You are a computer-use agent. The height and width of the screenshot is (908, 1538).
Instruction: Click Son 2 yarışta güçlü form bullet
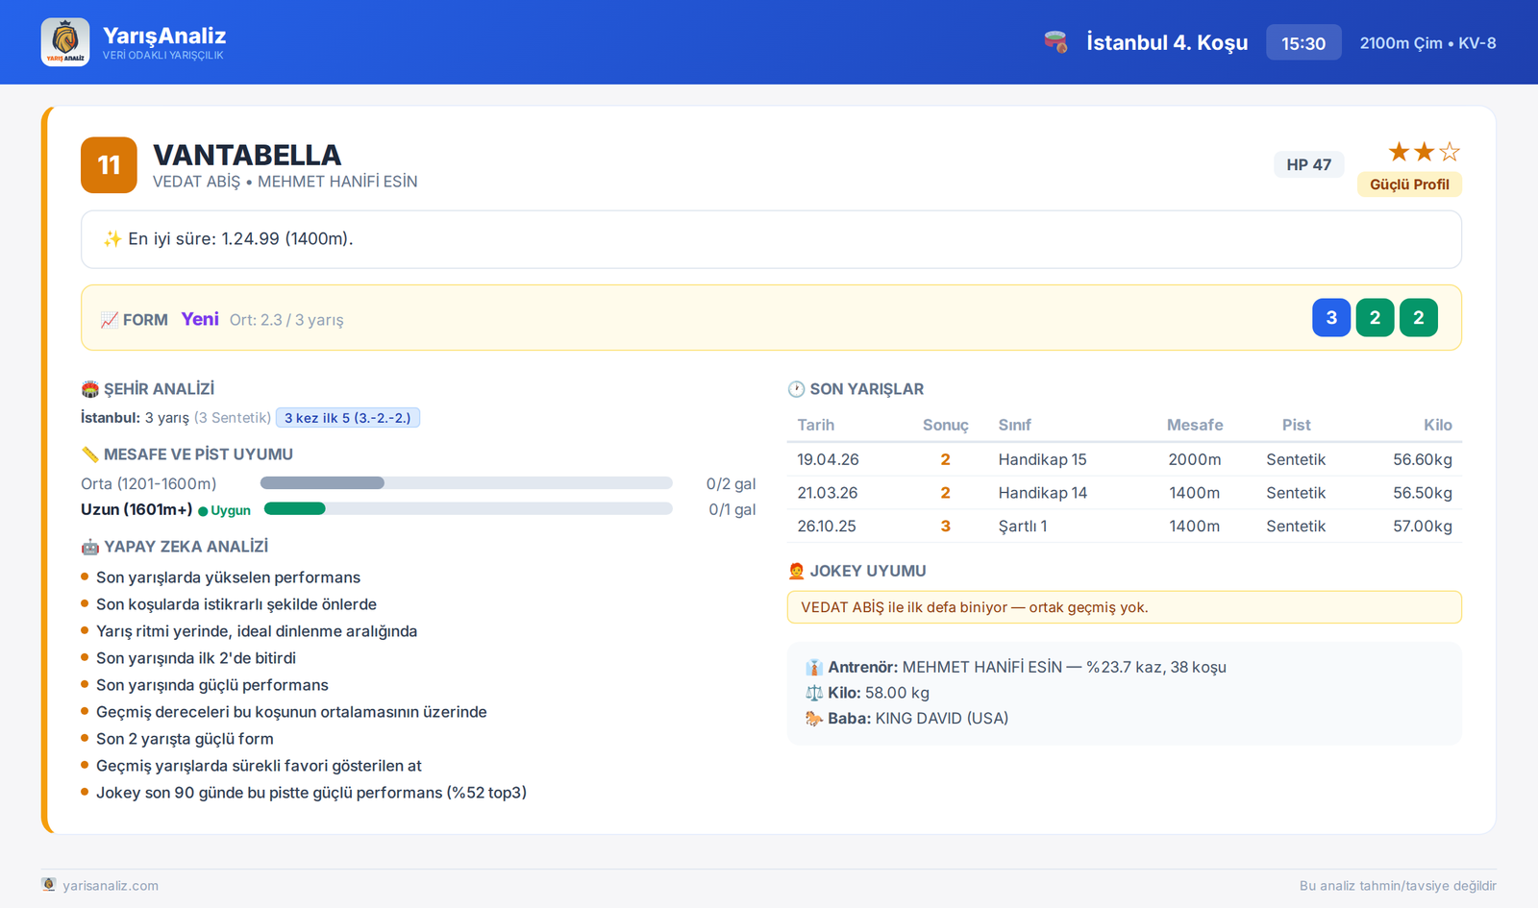[185, 739]
